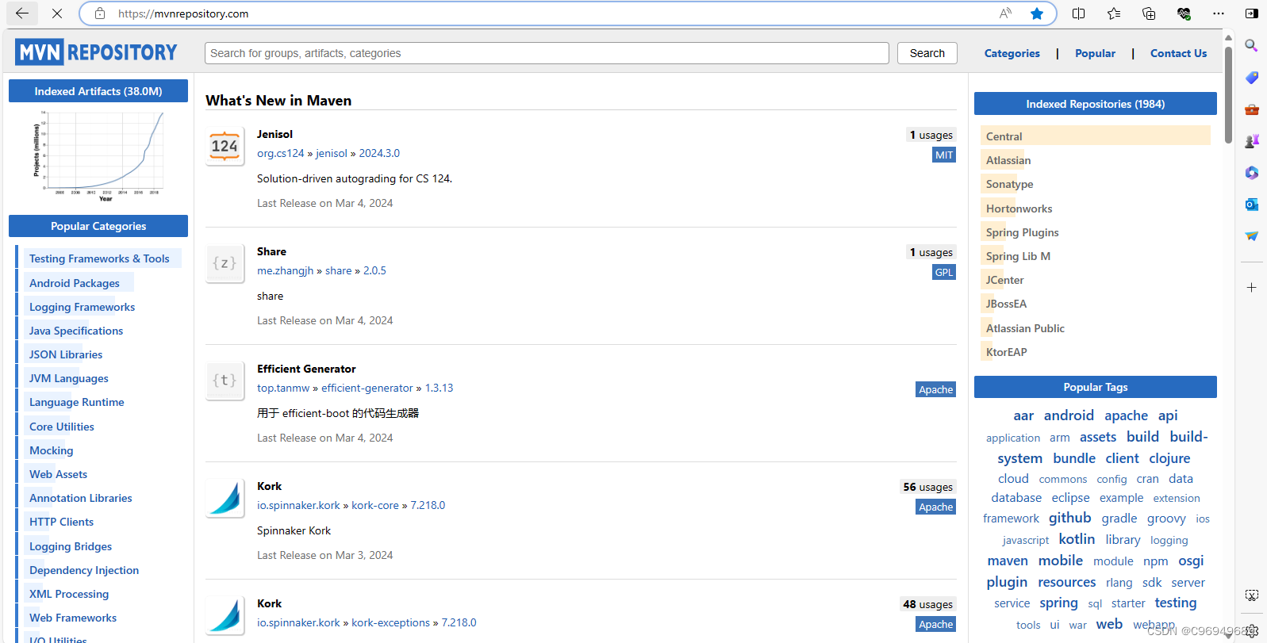This screenshot has width=1267, height=643.
Task: Click the browser address bar URL
Action: pos(183,13)
